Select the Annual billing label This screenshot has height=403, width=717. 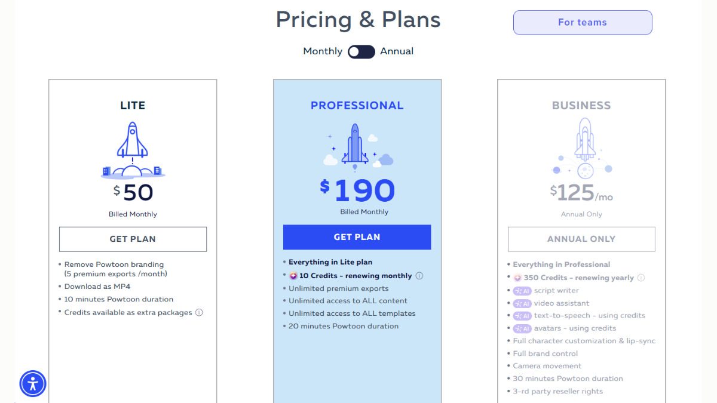pos(397,51)
